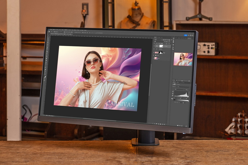The width and height of the screenshot is (248, 165).
Task: Select the T icon of the text layer
Action: click(x=157, y=49)
